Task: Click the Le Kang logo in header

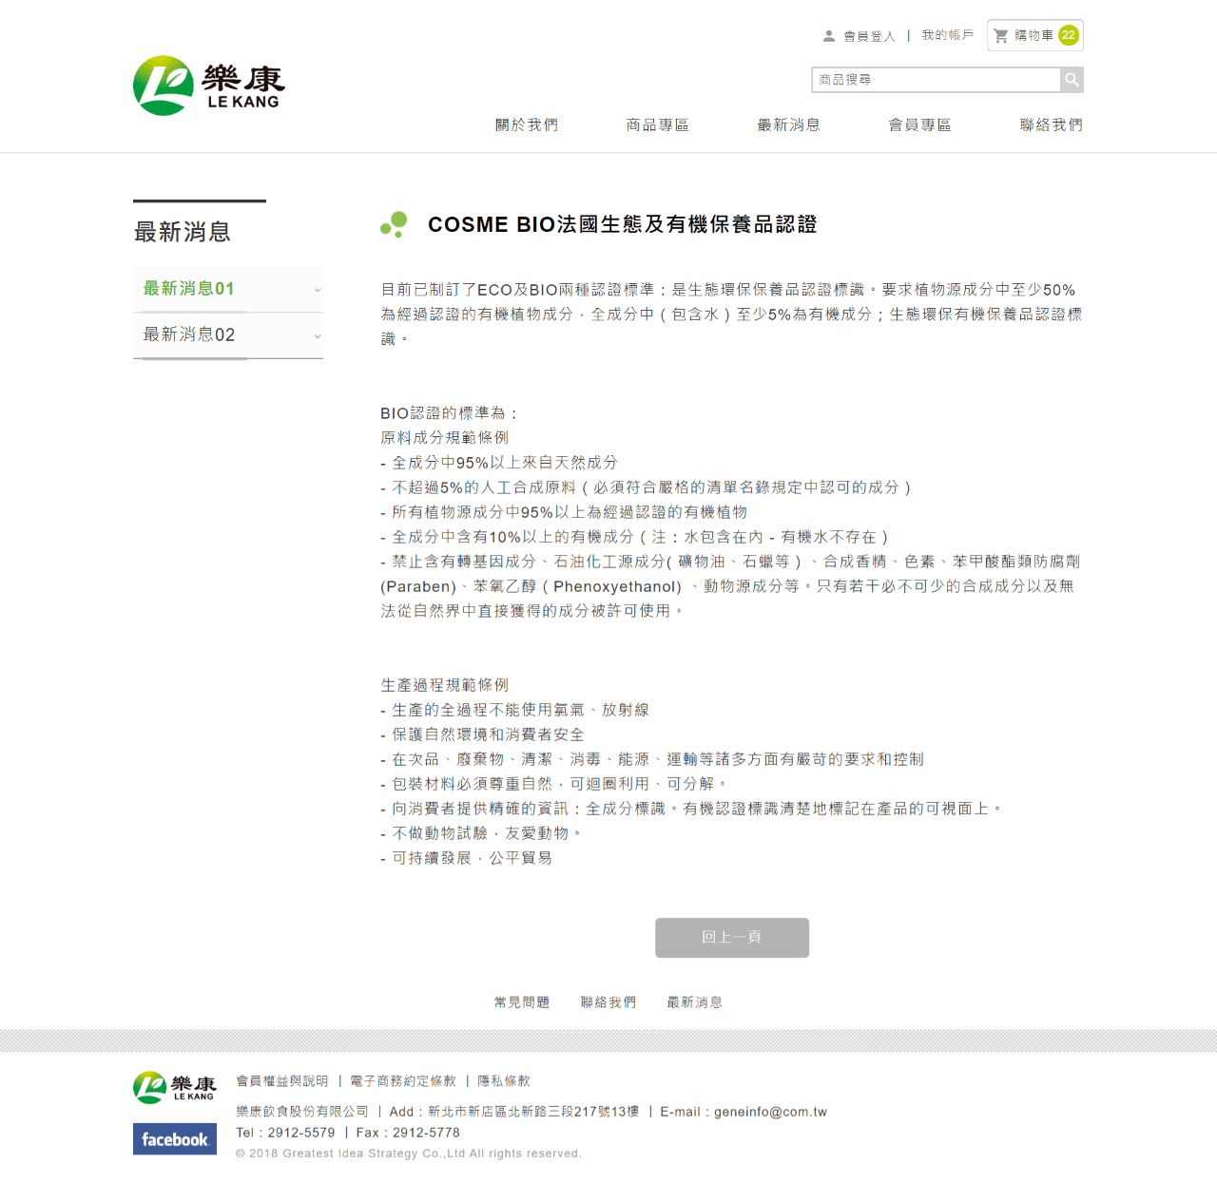Action: (209, 86)
